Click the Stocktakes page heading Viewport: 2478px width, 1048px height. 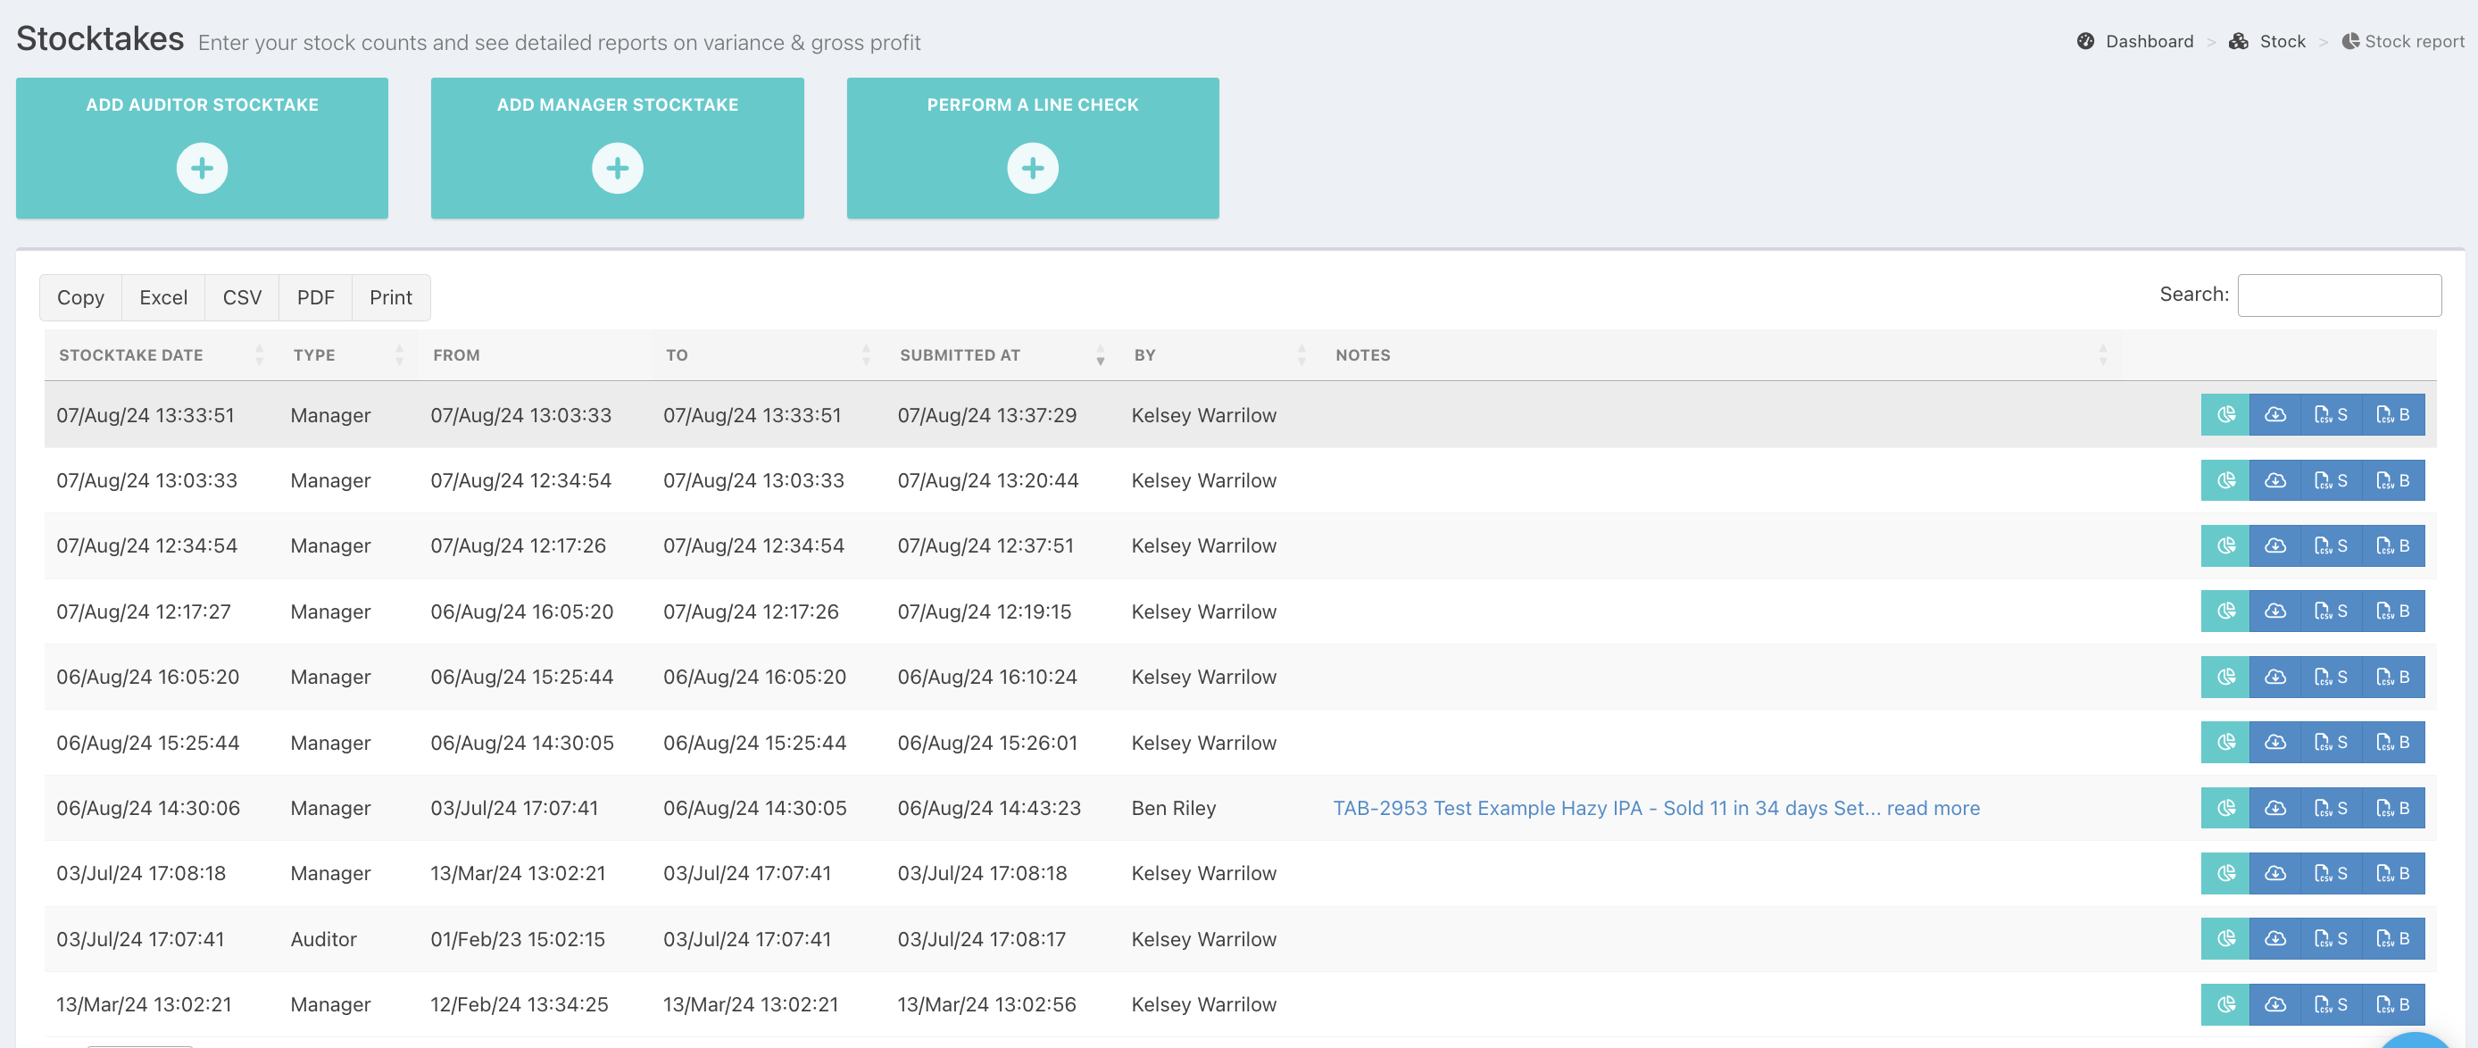(x=100, y=38)
